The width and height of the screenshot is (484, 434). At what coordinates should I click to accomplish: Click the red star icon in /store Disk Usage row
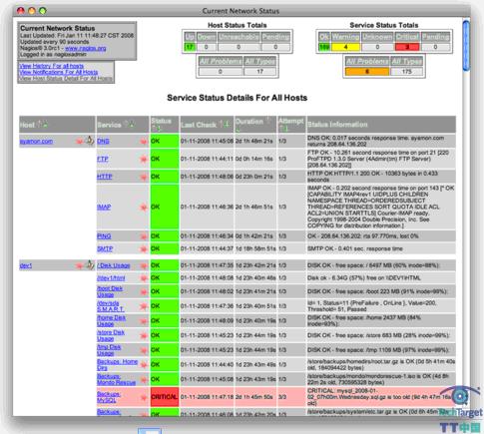[x=144, y=336]
